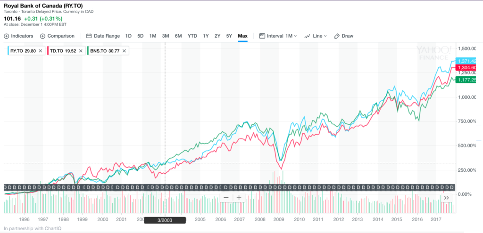Click the 750.00% axis label

[467, 121]
